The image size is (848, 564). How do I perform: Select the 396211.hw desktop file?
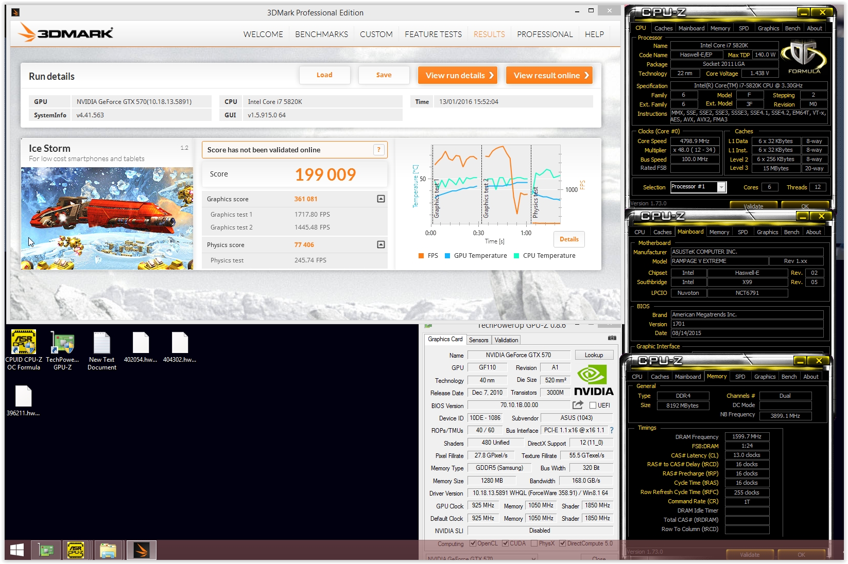point(23,401)
